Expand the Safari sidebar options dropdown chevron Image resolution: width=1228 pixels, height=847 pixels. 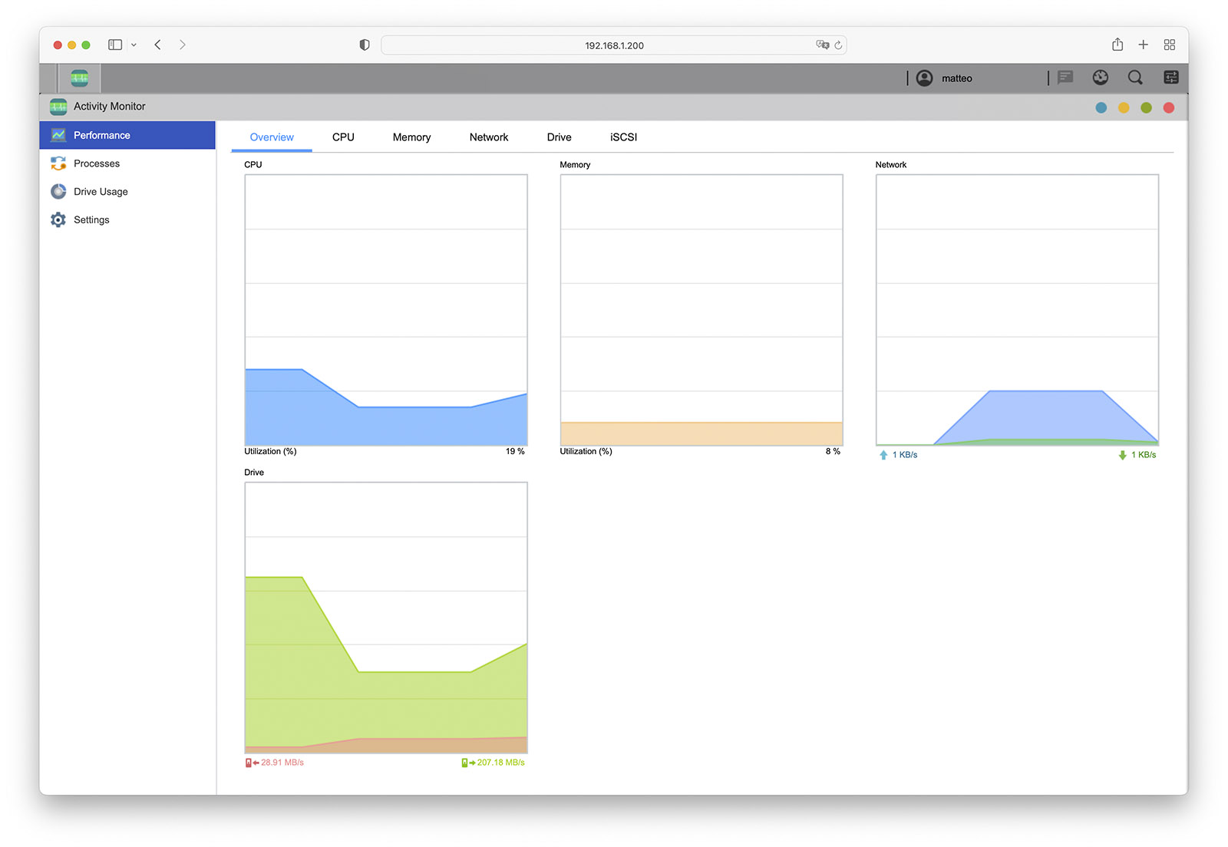click(x=134, y=45)
